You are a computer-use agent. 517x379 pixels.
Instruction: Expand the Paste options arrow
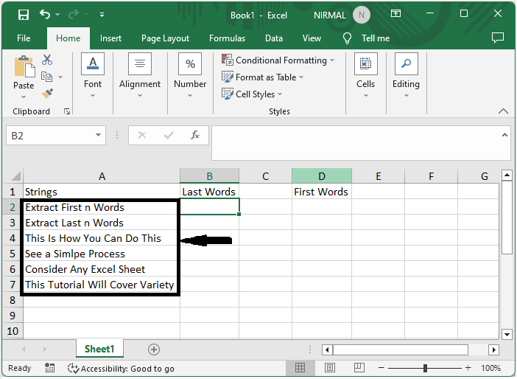pyautogui.click(x=24, y=97)
